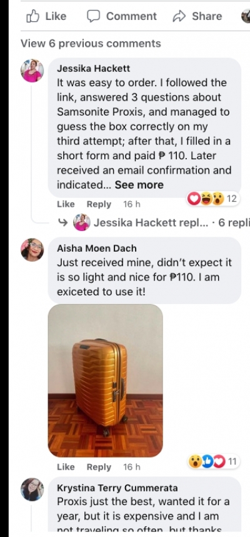Expand See more on Jessika's comment
This screenshot has height=537, width=250.
139,185
